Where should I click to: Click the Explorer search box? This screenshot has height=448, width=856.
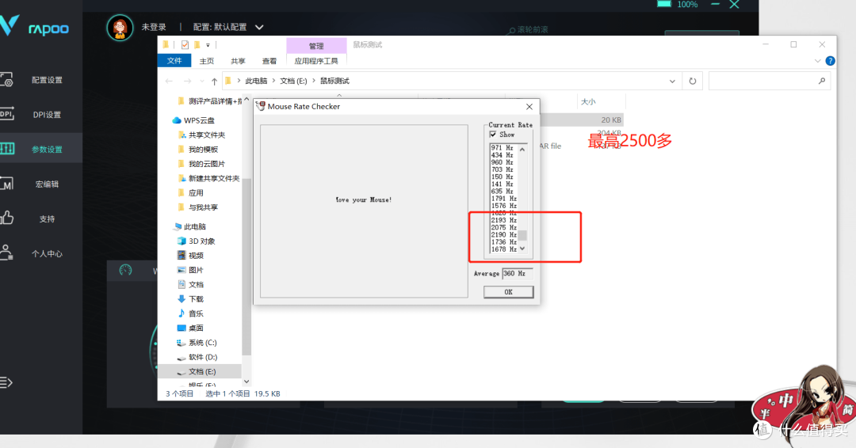click(769, 82)
